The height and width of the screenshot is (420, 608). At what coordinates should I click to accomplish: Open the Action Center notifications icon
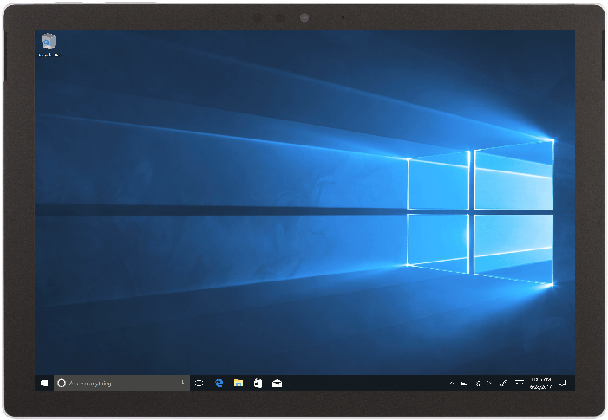pos(562,384)
